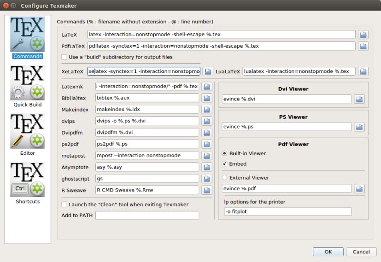Viewport: 381px width, 262px height.
Task: Discard changes with the Cancel button
Action: pos(361,252)
